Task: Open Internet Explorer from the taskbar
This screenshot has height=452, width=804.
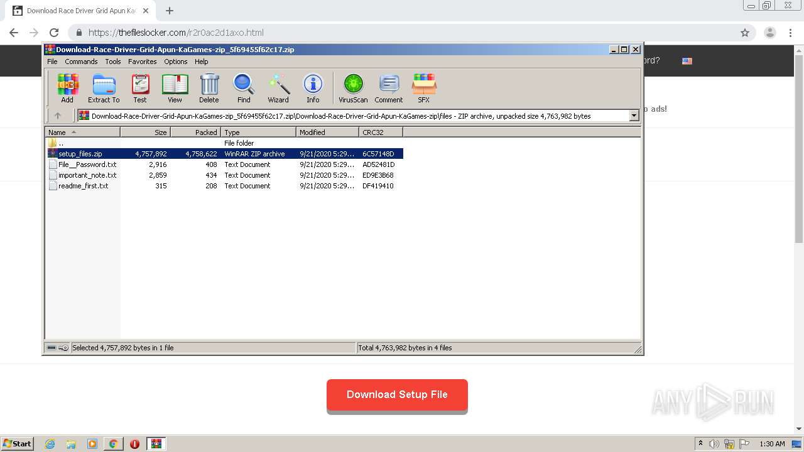Action: coord(50,444)
